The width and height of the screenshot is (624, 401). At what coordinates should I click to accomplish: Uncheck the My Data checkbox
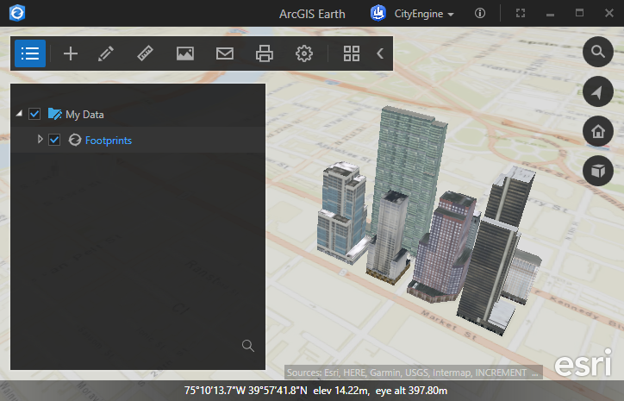click(35, 114)
